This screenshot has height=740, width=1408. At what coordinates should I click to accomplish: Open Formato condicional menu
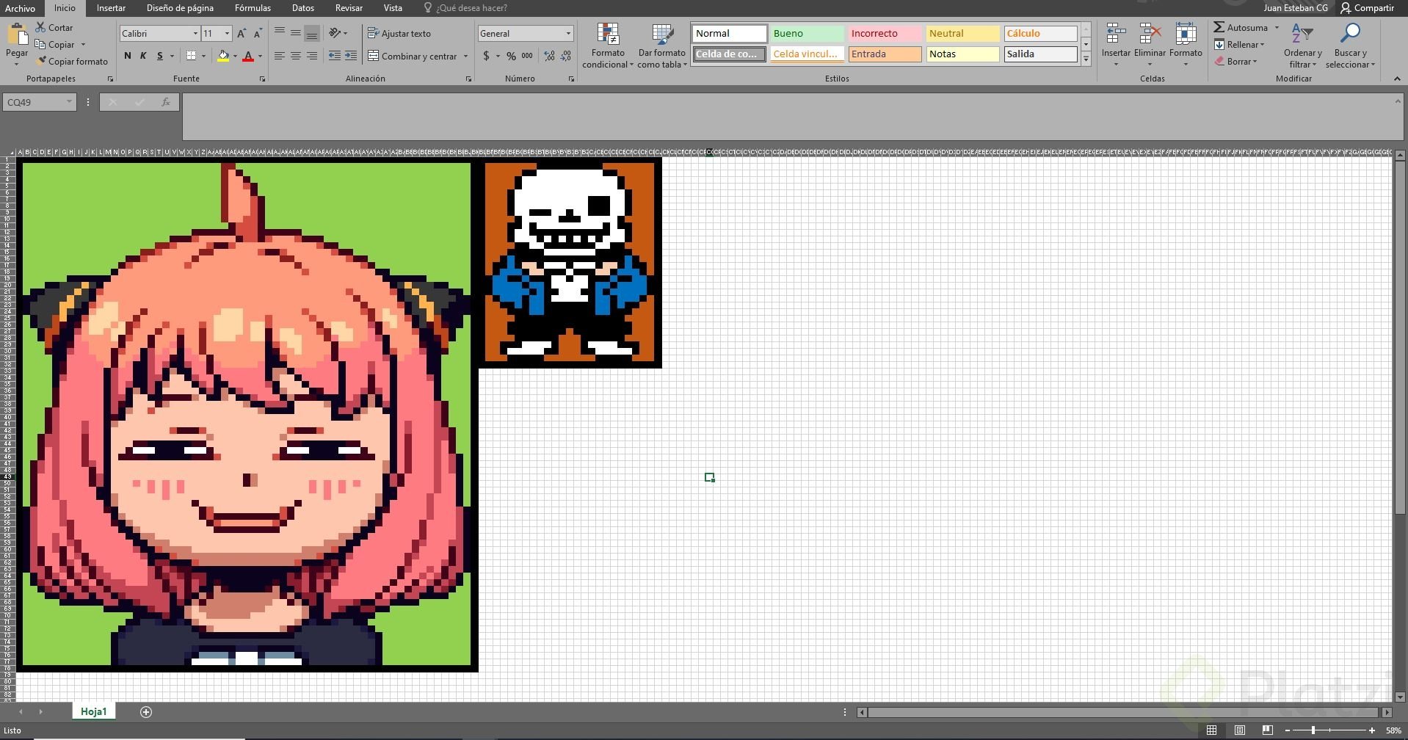click(608, 46)
